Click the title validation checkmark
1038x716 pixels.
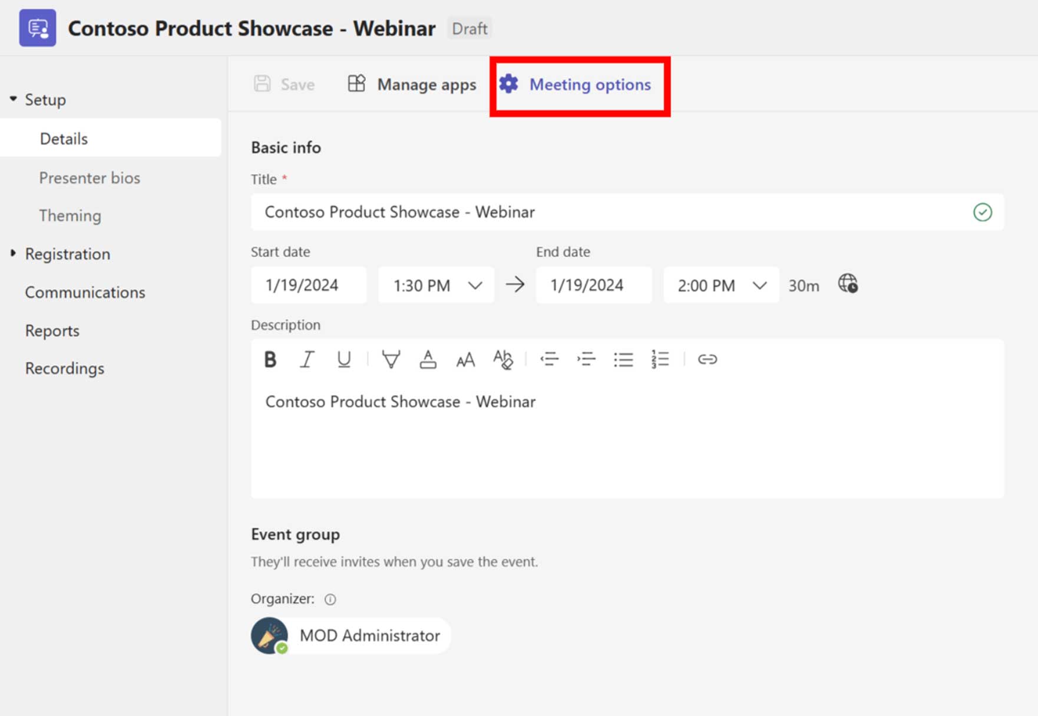pos(983,212)
